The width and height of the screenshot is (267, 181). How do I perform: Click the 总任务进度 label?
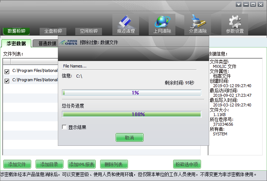(x=73, y=106)
